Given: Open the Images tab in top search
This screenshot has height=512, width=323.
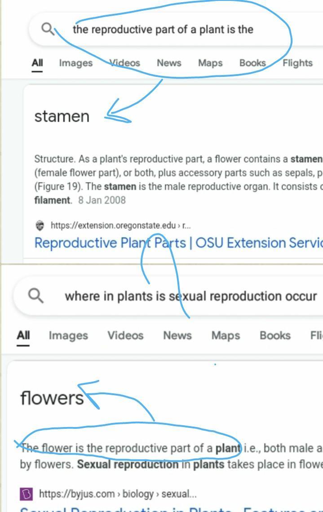Looking at the screenshot, I should click(x=75, y=63).
